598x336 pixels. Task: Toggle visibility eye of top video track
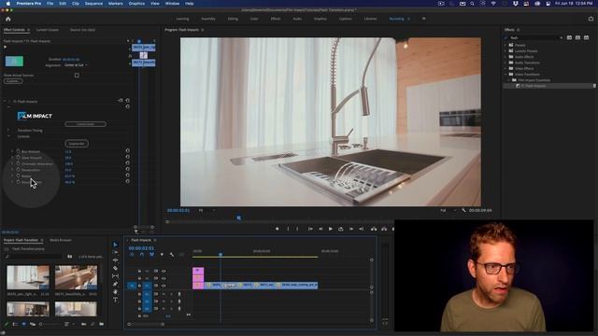(164, 271)
